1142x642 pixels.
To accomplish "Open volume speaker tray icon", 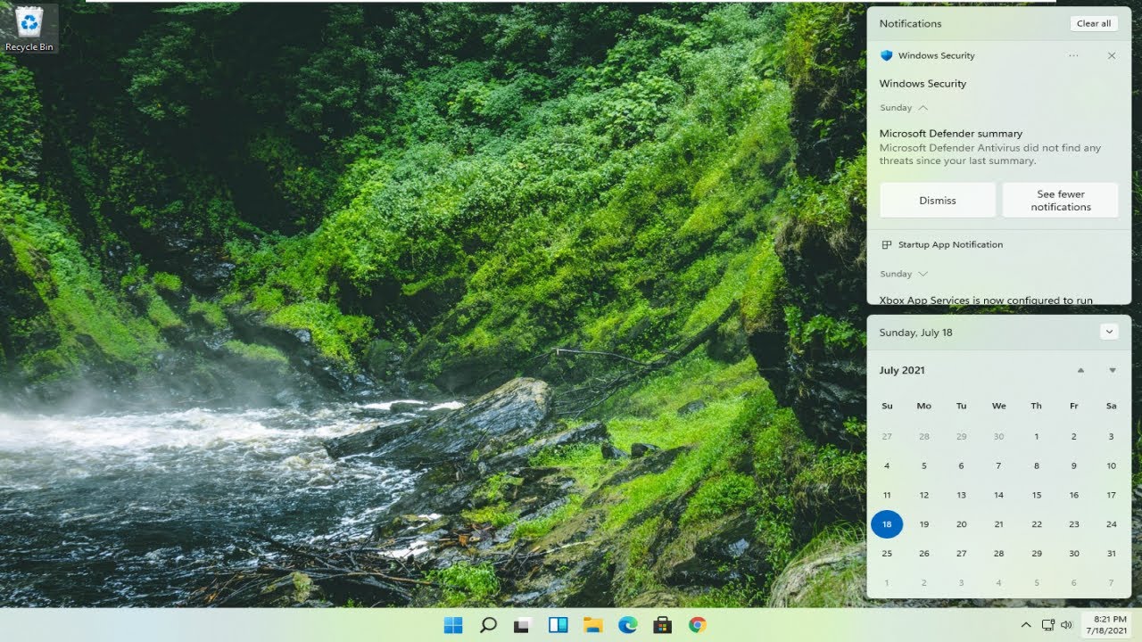I will 1066,625.
